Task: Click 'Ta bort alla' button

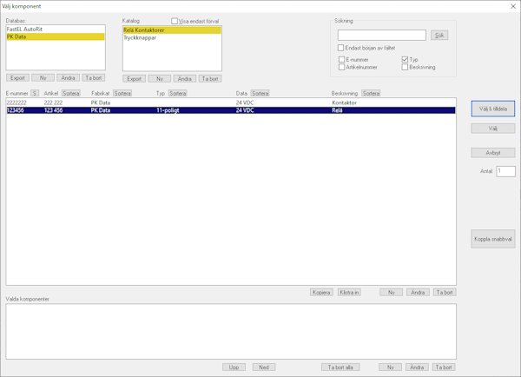Action: pyautogui.click(x=340, y=367)
